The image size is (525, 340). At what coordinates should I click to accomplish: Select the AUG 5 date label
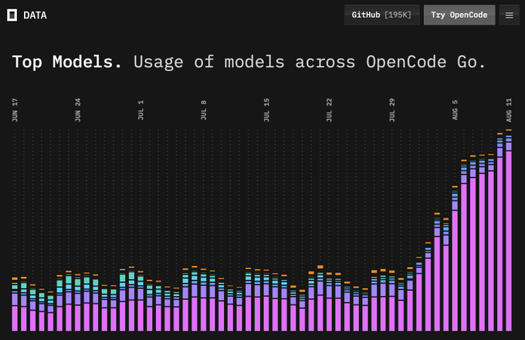[x=455, y=110]
